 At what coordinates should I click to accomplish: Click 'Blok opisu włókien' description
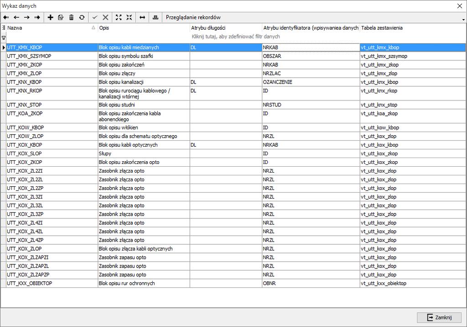coord(144,127)
